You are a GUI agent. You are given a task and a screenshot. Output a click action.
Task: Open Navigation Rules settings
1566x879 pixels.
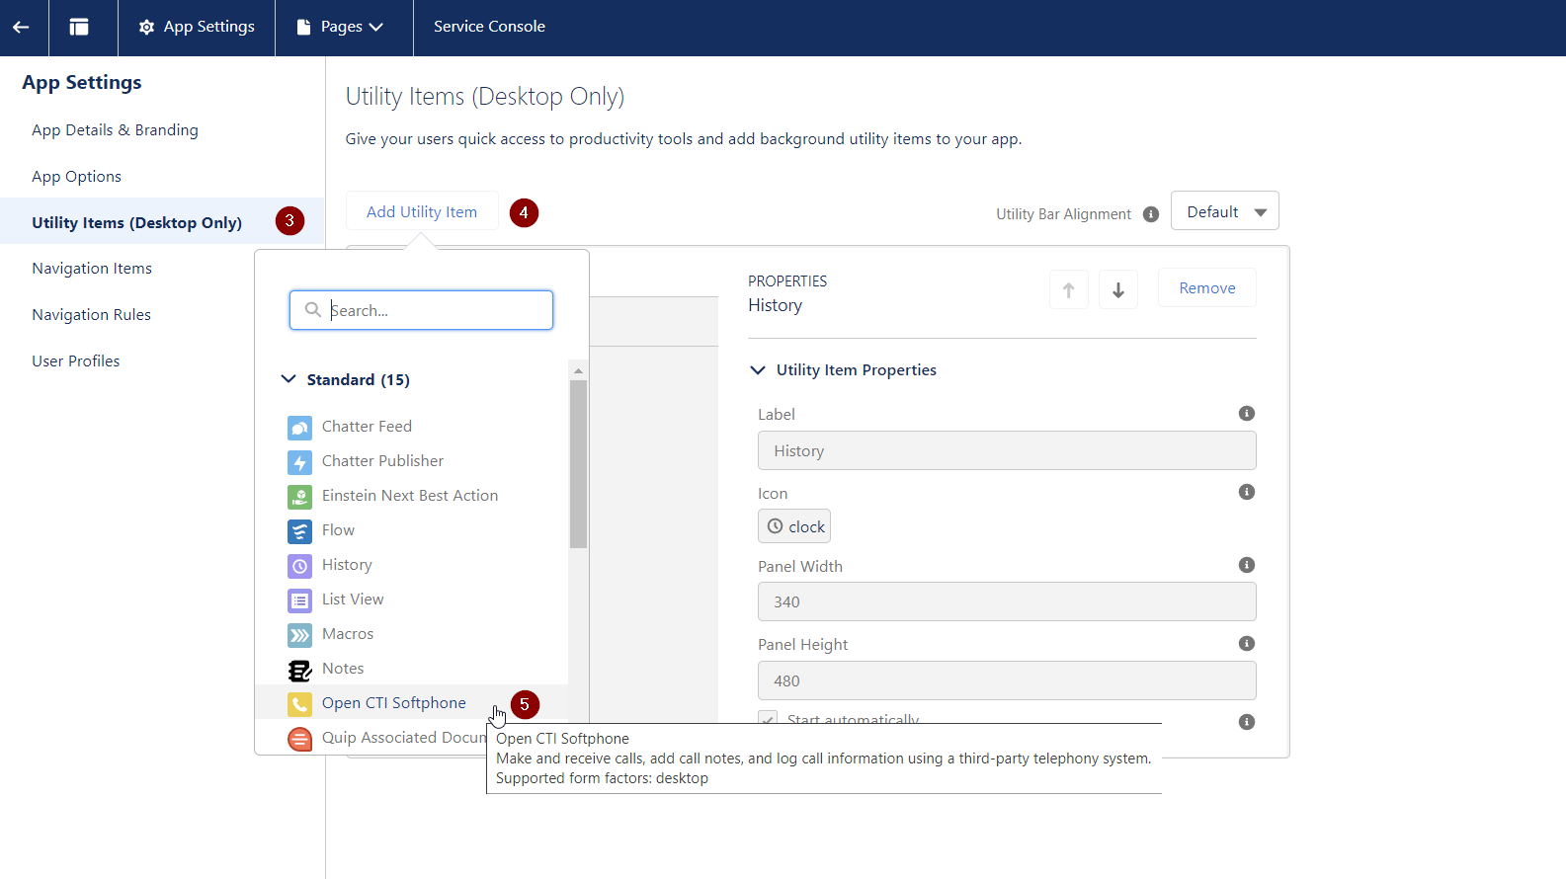91,315
